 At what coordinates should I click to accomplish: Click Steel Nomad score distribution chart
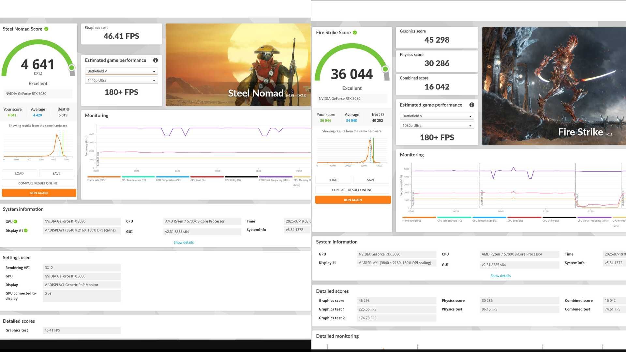pyautogui.click(x=37, y=146)
